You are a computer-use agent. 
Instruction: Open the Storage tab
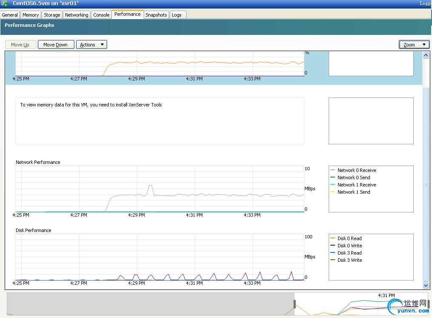[52, 15]
